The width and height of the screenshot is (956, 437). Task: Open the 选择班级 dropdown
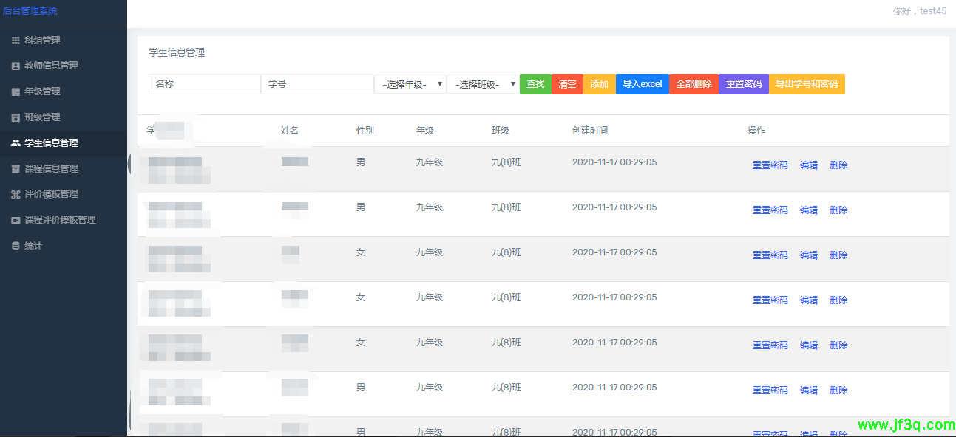(483, 84)
